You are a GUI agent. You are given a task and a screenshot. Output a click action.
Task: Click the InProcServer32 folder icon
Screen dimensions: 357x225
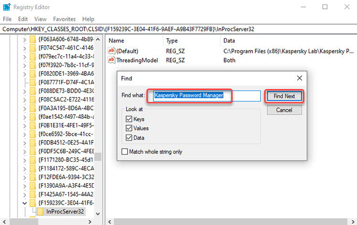click(40, 211)
